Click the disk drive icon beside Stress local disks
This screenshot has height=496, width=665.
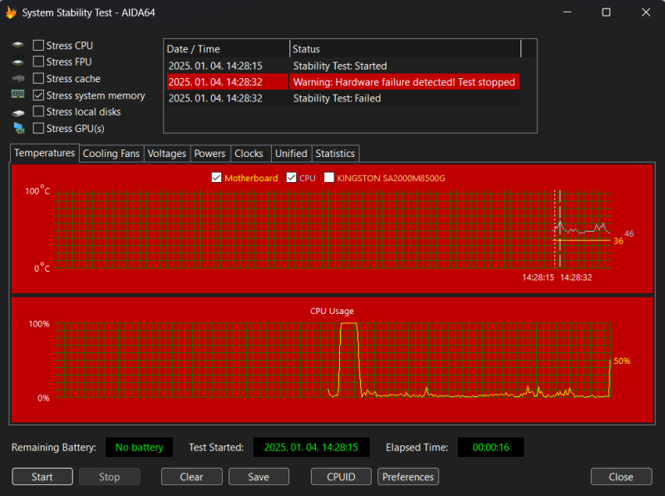(x=17, y=112)
